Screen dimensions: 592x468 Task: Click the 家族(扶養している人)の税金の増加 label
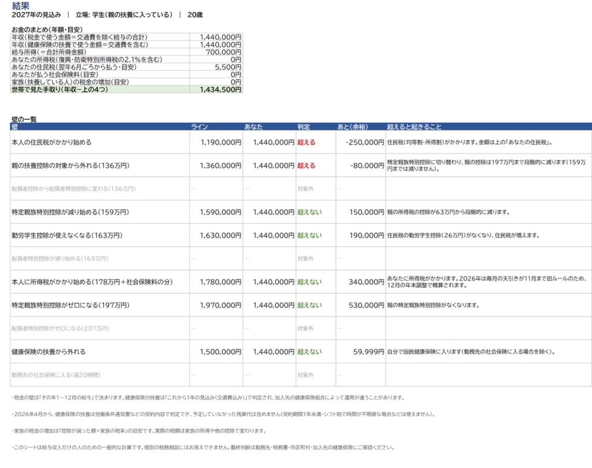click(70, 82)
